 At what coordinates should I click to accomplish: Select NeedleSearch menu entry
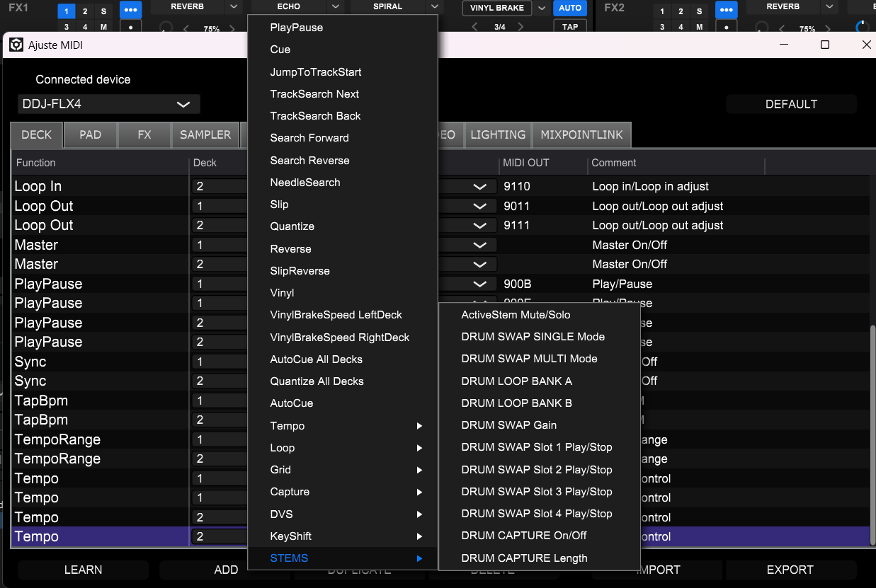point(342,183)
